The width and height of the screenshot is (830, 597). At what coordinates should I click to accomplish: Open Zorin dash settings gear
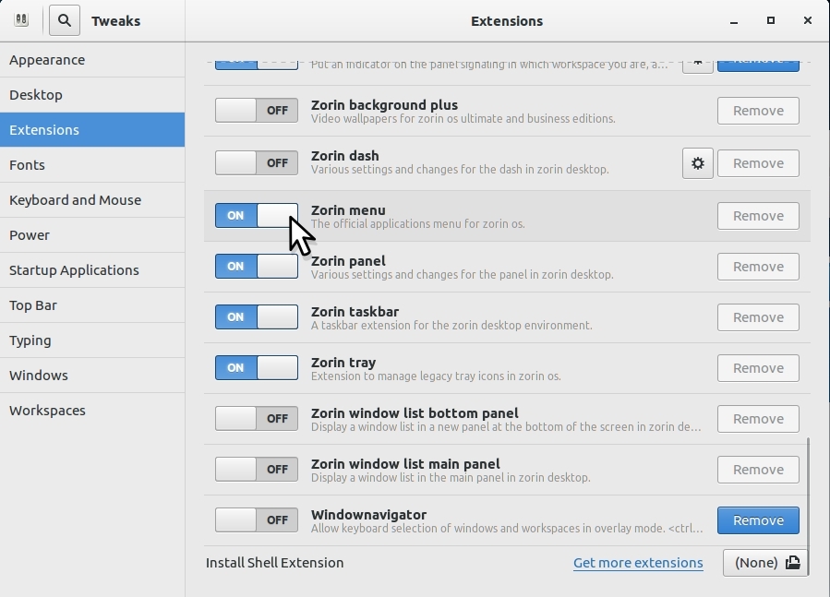pyautogui.click(x=698, y=163)
